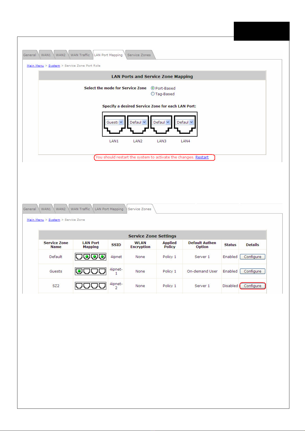Open the LAN1 service zone dropdown
The image size is (305, 431).
coord(114,122)
